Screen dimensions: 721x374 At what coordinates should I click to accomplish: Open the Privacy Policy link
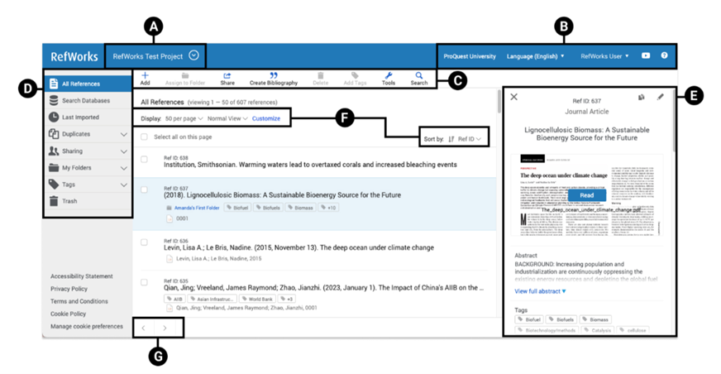pyautogui.click(x=69, y=289)
